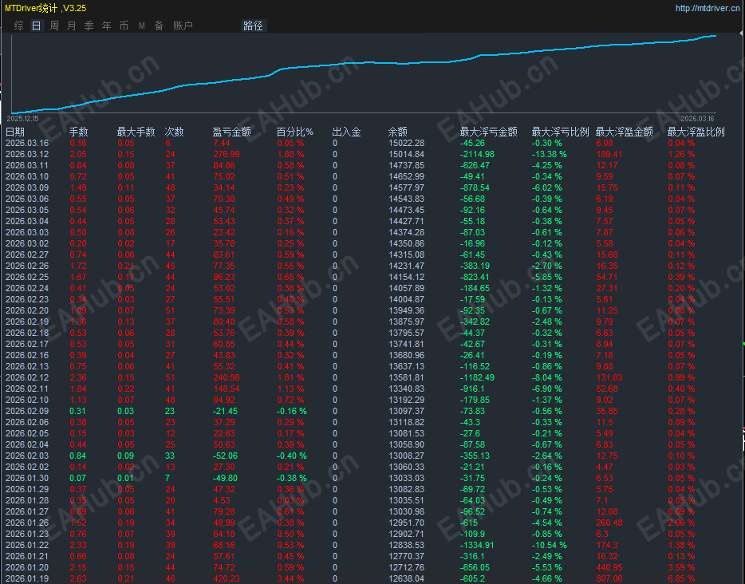Screen dimensions: 745x584
Task: Click the 日期 column header
Action: point(15,132)
